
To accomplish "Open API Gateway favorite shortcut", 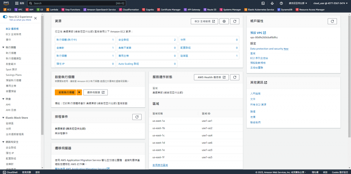I will tap(192, 10).
